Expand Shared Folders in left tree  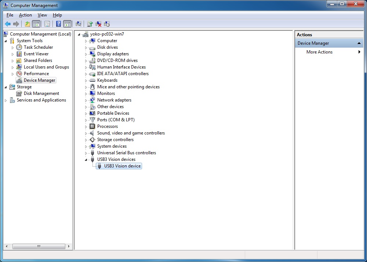click(x=12, y=61)
